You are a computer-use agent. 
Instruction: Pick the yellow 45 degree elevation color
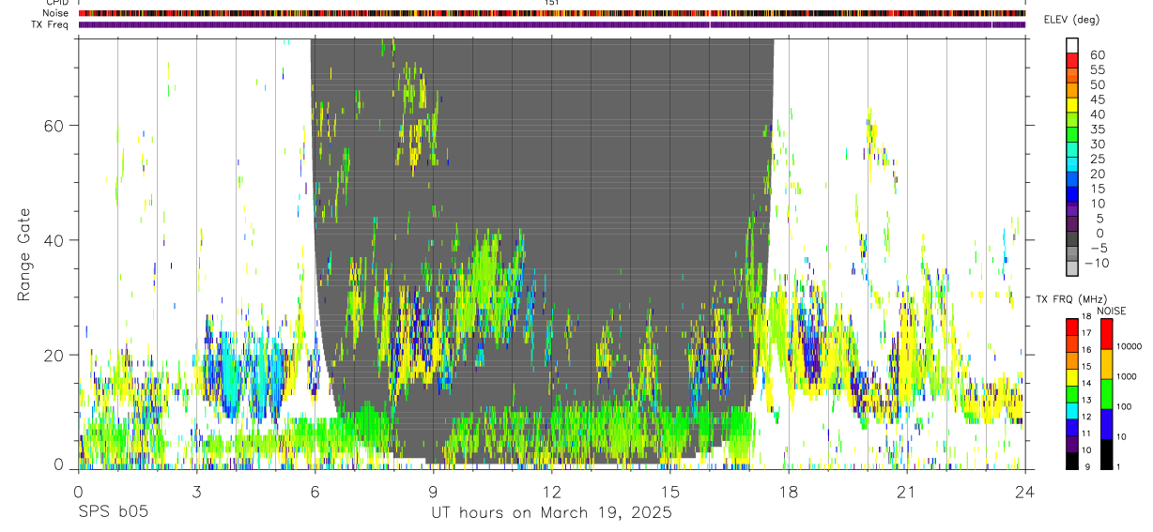click(x=1072, y=105)
